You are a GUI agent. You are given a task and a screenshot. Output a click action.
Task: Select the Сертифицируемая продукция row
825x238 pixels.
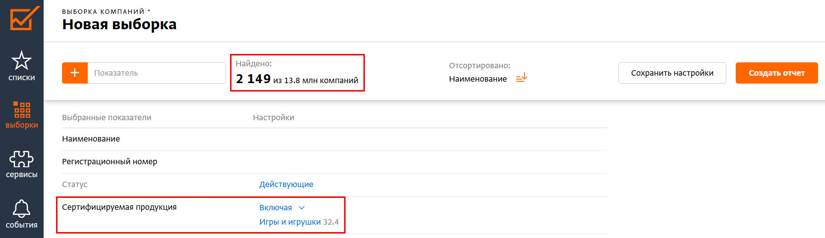pos(119,207)
